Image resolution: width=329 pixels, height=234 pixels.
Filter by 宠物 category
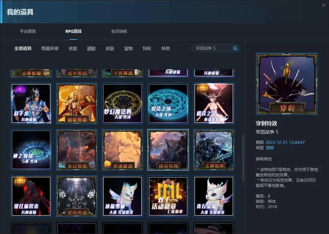(x=128, y=48)
